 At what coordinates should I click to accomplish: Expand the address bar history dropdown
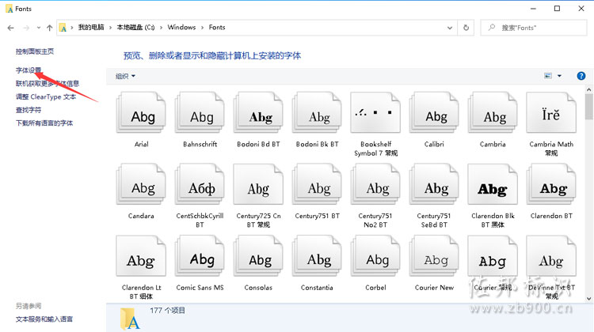(x=450, y=28)
